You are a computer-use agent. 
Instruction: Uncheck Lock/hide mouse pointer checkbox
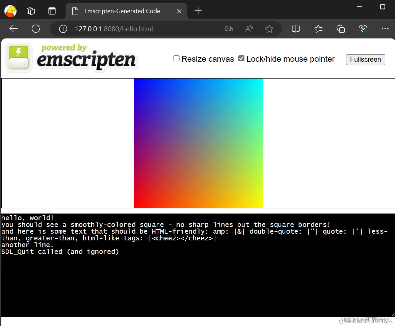(241, 58)
